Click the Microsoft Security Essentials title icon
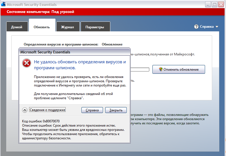This screenshot has width=226, height=156. coord(3,4)
